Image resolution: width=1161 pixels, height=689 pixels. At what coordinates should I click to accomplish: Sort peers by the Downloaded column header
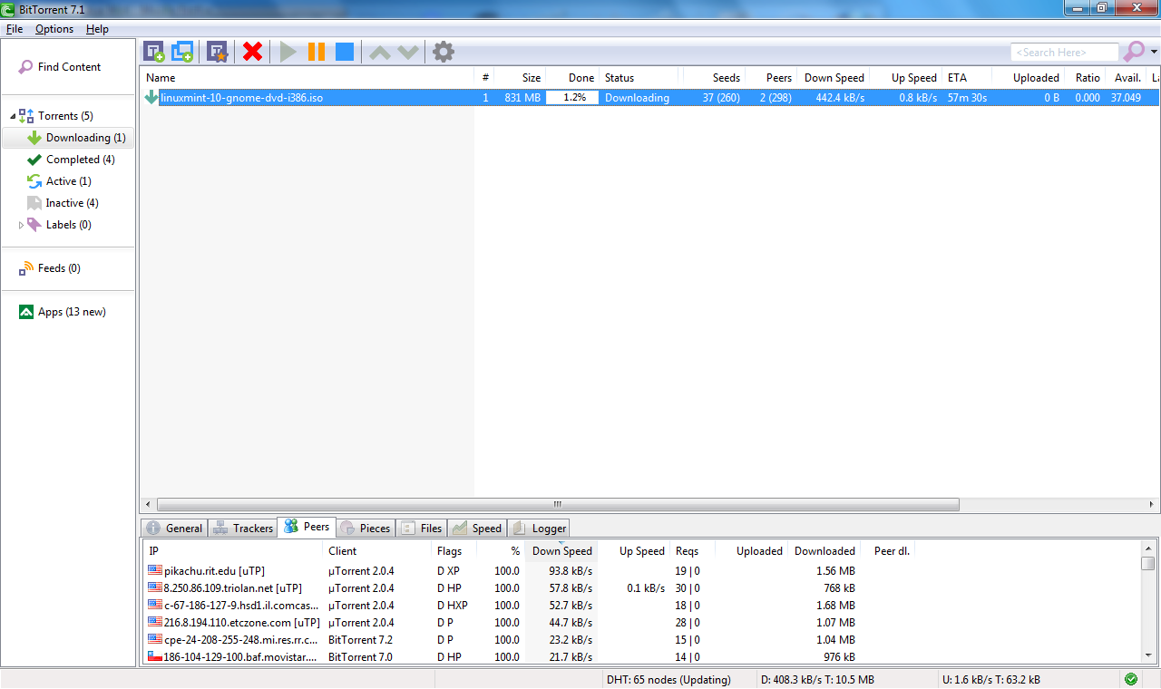[x=824, y=551]
